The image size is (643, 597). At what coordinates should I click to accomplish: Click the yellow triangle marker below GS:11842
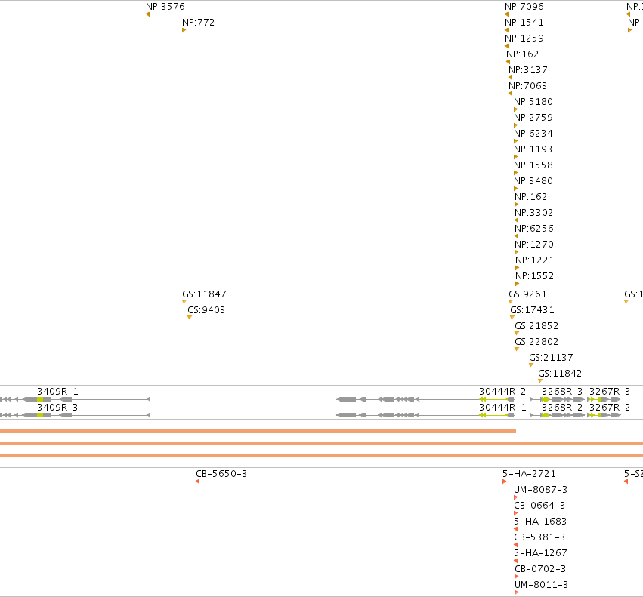pyautogui.click(x=540, y=381)
